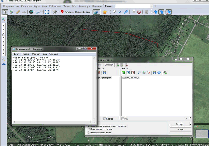Open the 'Метки' menu in SAS.Planet
Screen dimensions: 209x146
pyautogui.click(x=66, y=6)
